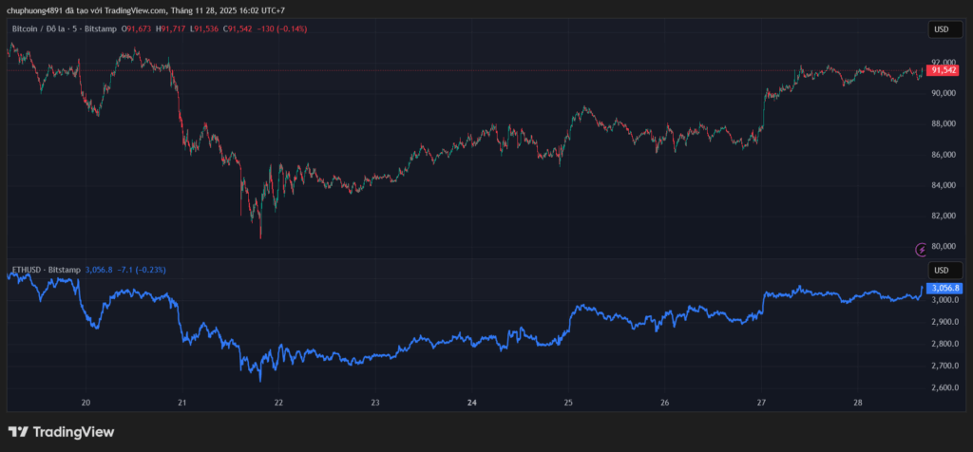Click the blue 3,056.8 ETH price label
Viewport: 973px width, 452px height.
tap(943, 288)
